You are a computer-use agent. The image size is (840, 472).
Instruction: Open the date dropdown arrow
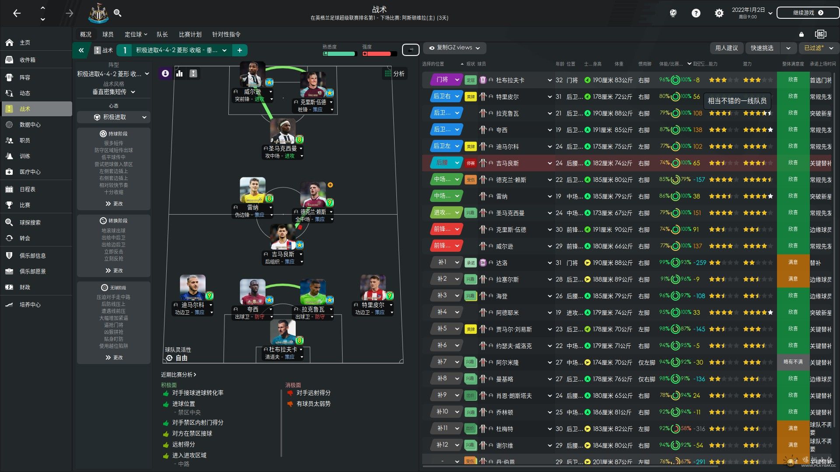click(x=770, y=13)
